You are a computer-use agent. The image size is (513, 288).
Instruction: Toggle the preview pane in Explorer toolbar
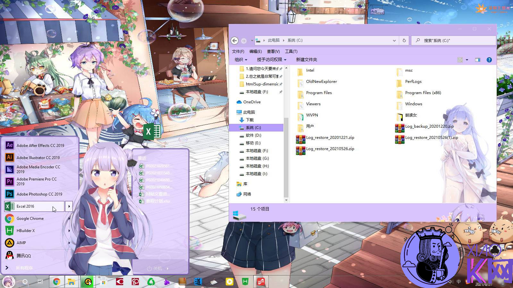click(x=477, y=60)
